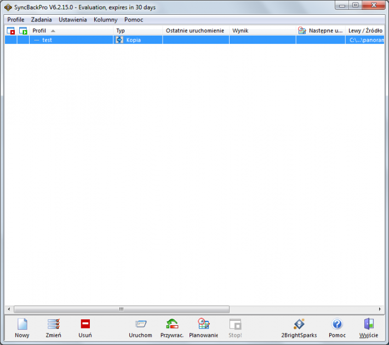Sort by Ostatnie uruchomienie column header
389x345 pixels.
point(196,31)
